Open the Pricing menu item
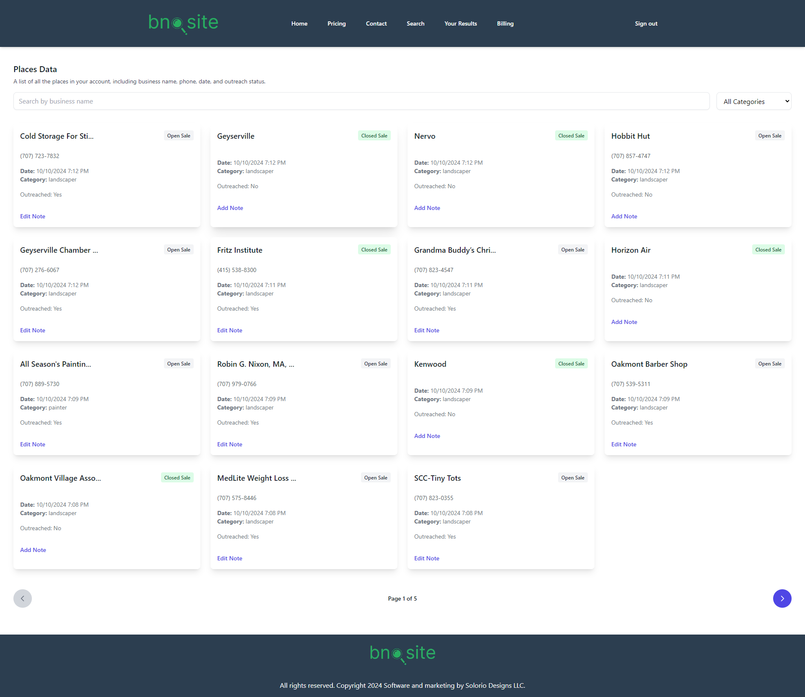This screenshot has height=697, width=805. tap(336, 23)
